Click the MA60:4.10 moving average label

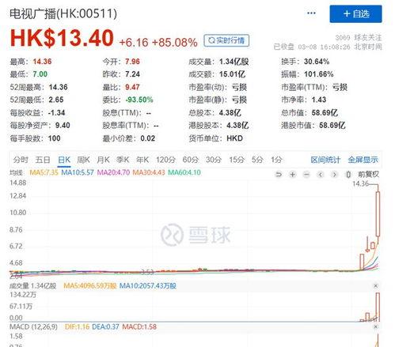184,172
